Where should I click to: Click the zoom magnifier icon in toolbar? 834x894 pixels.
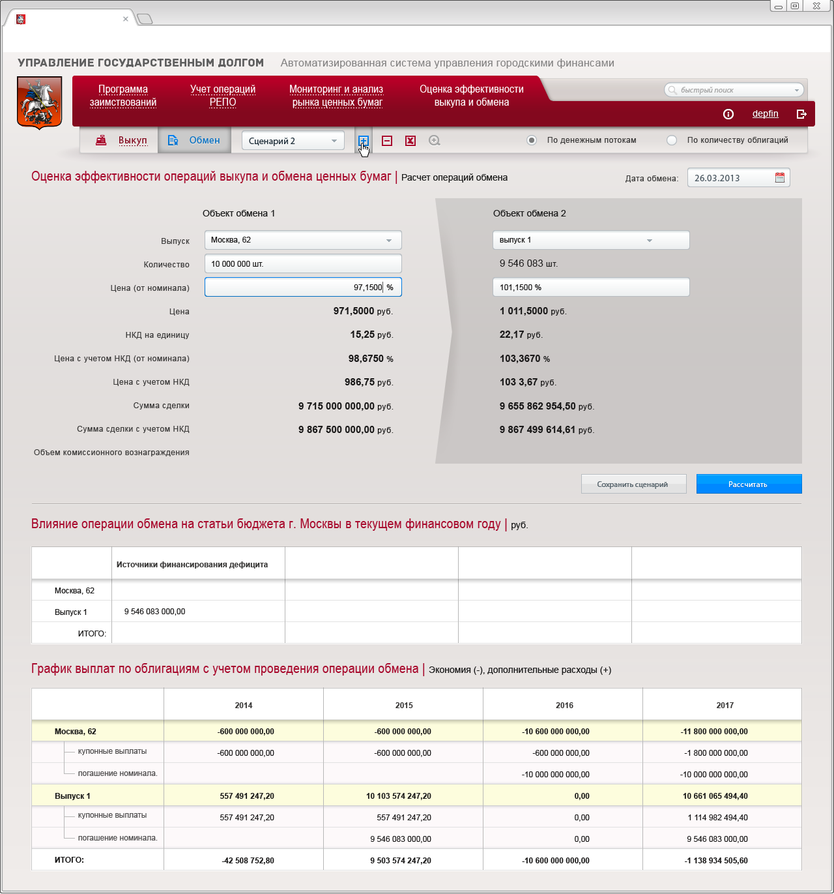435,140
